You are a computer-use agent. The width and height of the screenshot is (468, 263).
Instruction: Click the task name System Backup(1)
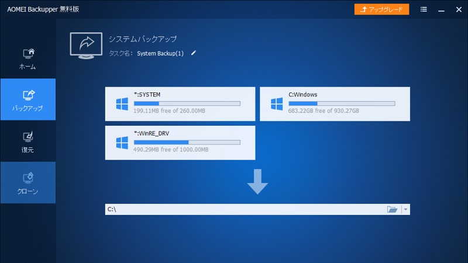coord(160,53)
